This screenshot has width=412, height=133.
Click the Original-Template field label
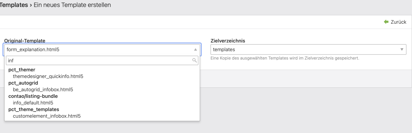coord(25,41)
